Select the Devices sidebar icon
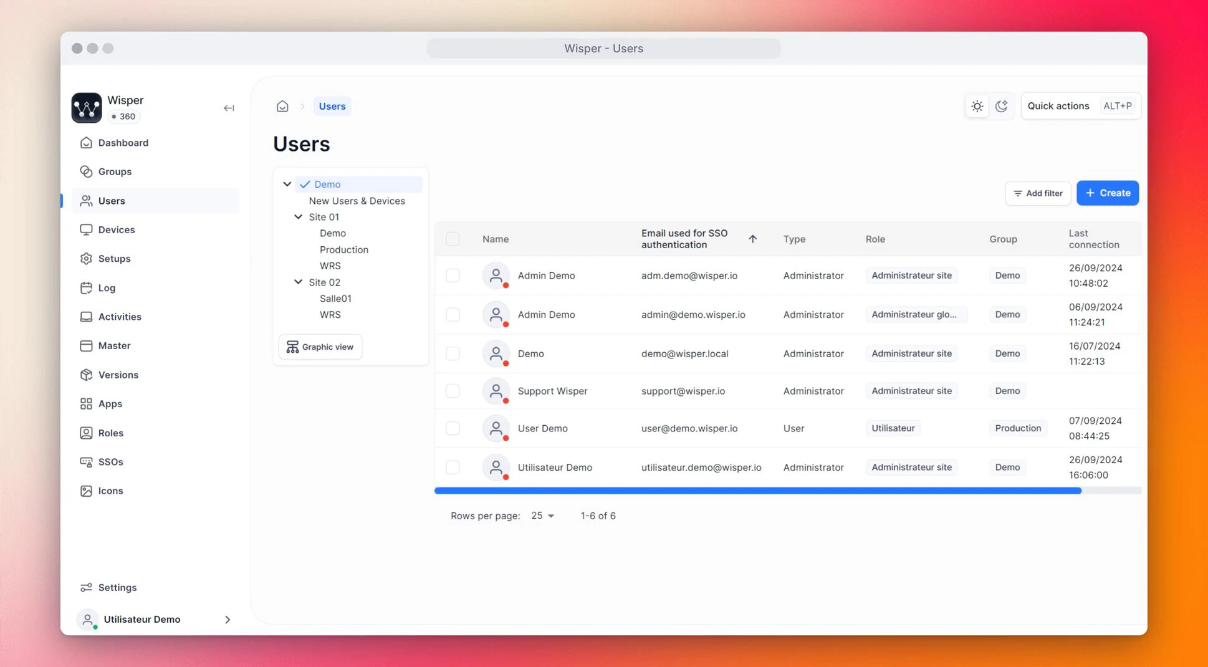This screenshot has height=667, width=1208. (86, 229)
